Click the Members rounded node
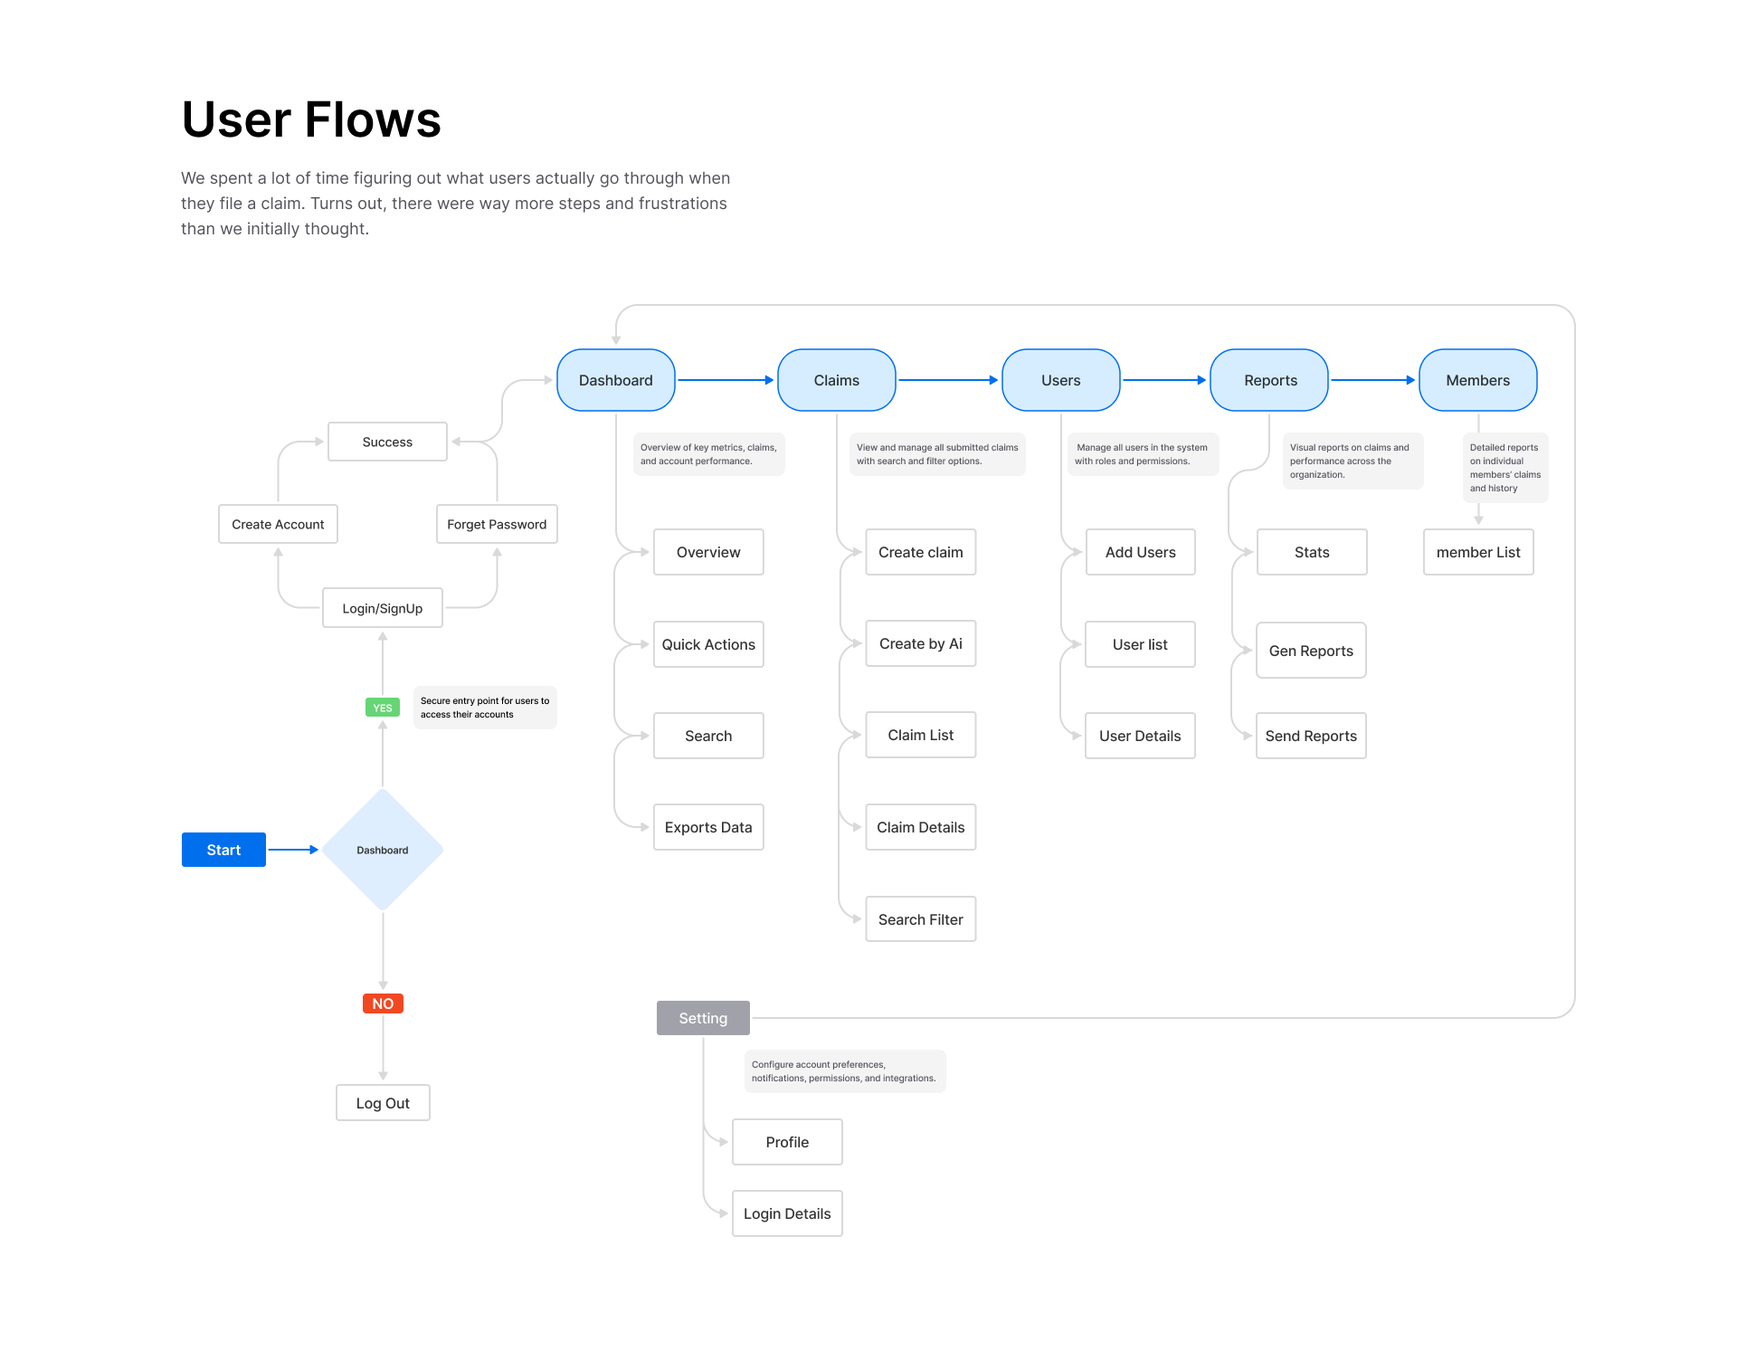The image size is (1737, 1360). coord(1478,380)
